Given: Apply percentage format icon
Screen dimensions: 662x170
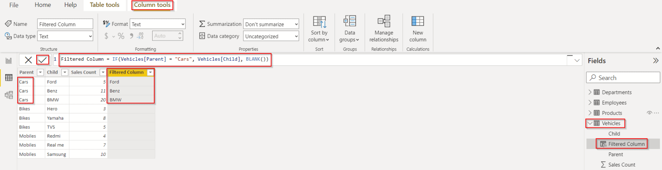Looking at the screenshot, I should tap(121, 36).
